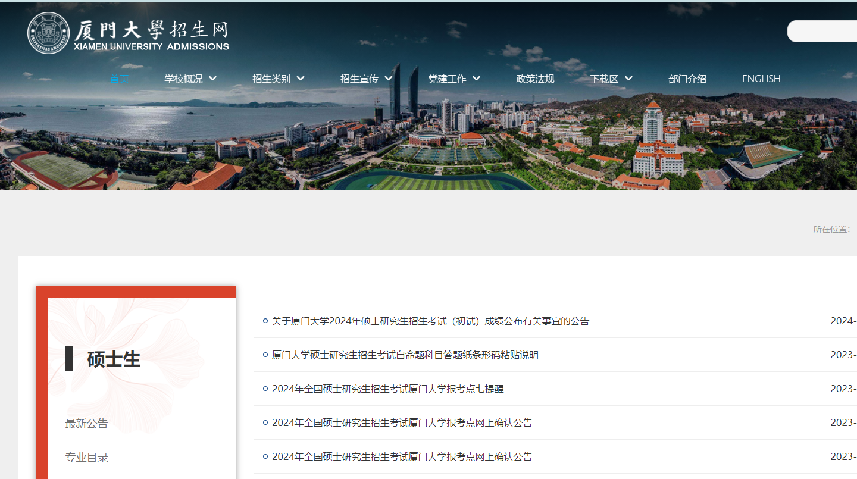Expand the 学校概况 dropdown menu

pos(190,78)
